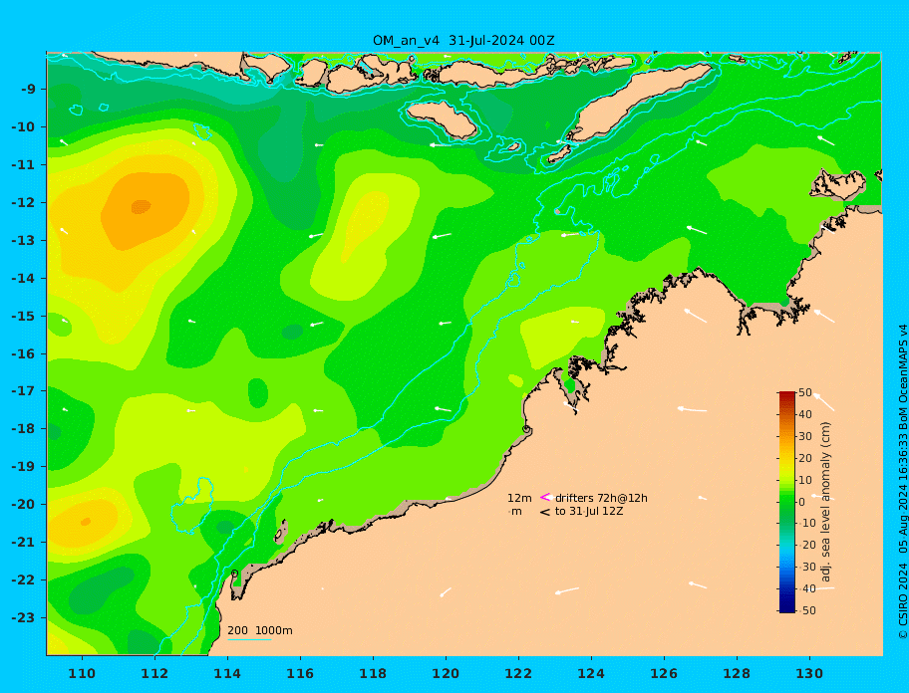Click the color bar tick label 30
909x693 pixels.
[x=805, y=436]
